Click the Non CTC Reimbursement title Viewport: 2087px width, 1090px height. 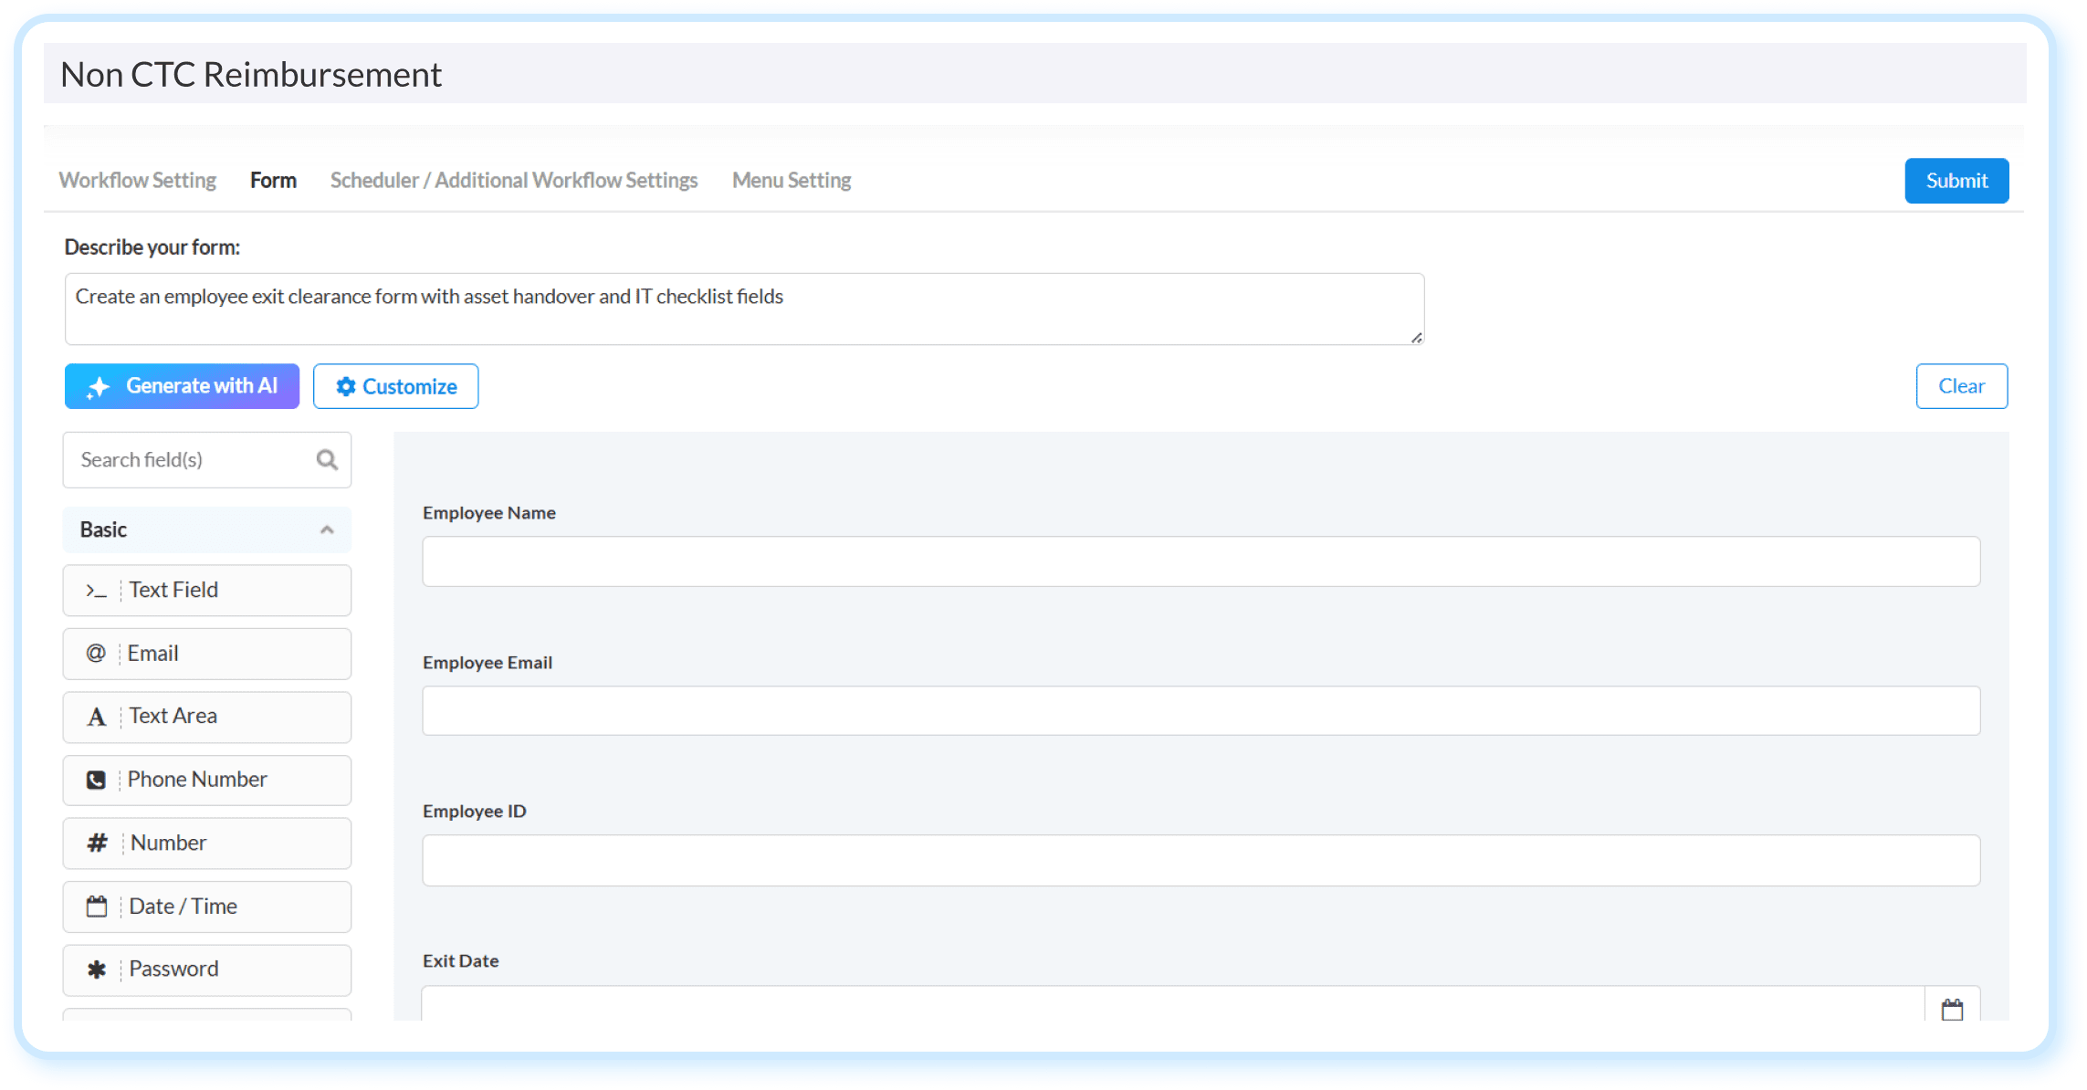click(251, 74)
